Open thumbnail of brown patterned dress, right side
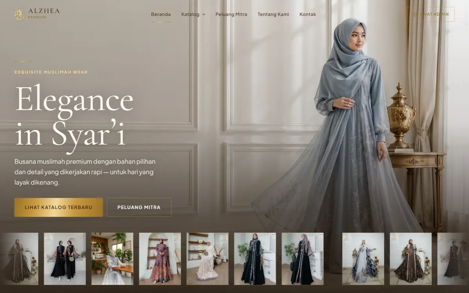Viewport: 469px width, 293px height. pos(411,259)
